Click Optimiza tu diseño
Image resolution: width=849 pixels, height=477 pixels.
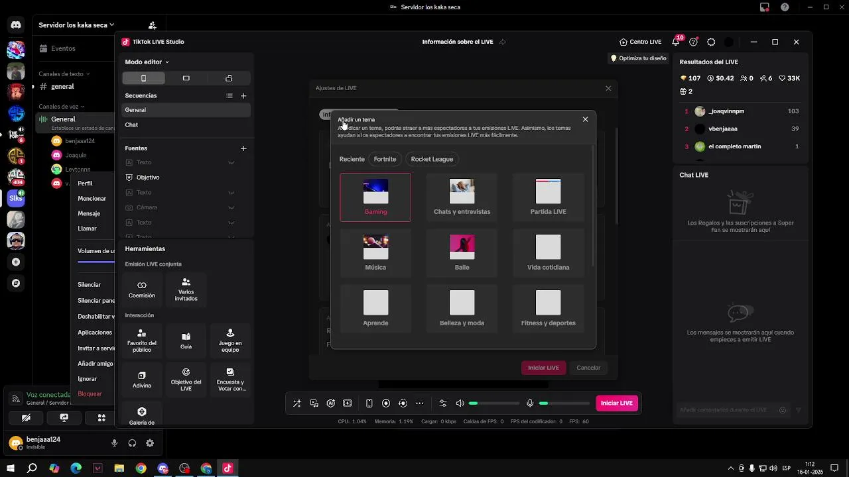638,58
